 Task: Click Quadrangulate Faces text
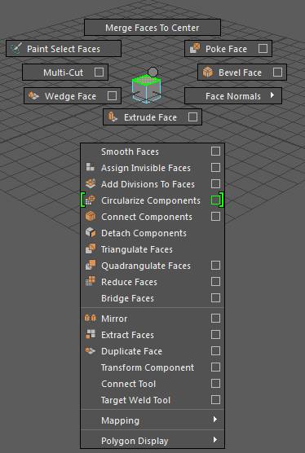(x=146, y=266)
